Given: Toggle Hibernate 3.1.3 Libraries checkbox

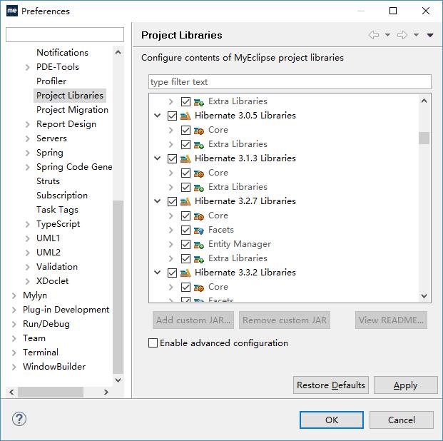Looking at the screenshot, I should [172, 158].
